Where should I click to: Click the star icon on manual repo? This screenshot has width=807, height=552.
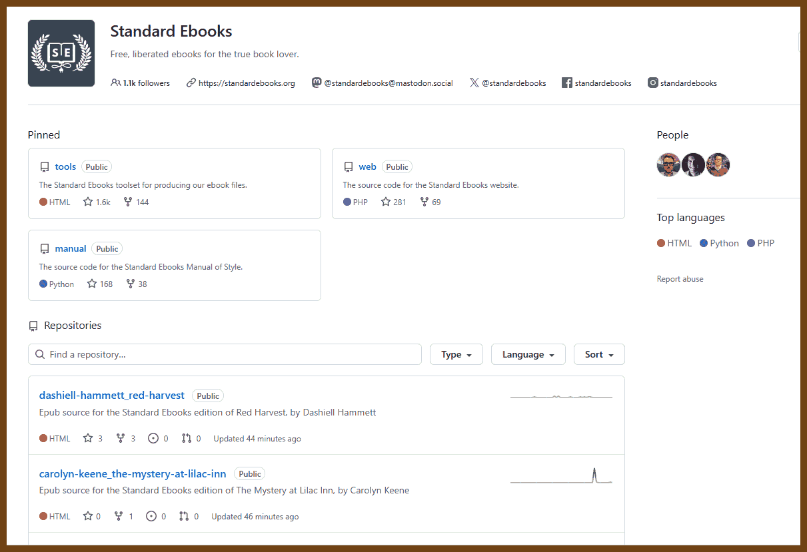coord(92,284)
